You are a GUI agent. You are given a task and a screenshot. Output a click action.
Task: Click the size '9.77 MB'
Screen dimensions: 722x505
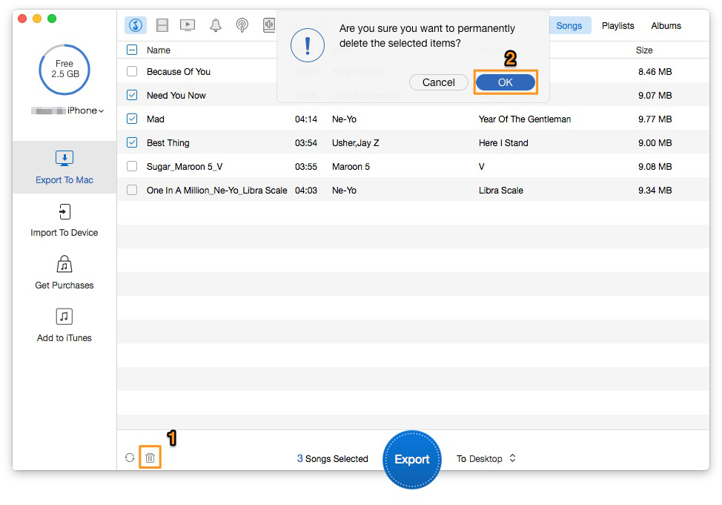[x=655, y=119]
